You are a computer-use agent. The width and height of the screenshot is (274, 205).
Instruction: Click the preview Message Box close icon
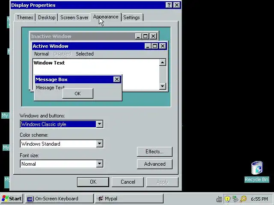117,79
